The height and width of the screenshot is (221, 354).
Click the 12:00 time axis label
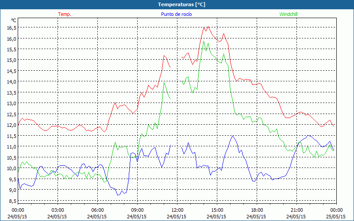pyautogui.click(x=177, y=210)
